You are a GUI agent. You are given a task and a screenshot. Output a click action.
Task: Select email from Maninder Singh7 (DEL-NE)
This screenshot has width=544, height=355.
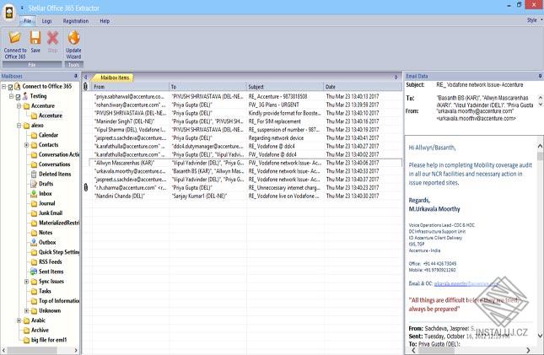coord(245,121)
